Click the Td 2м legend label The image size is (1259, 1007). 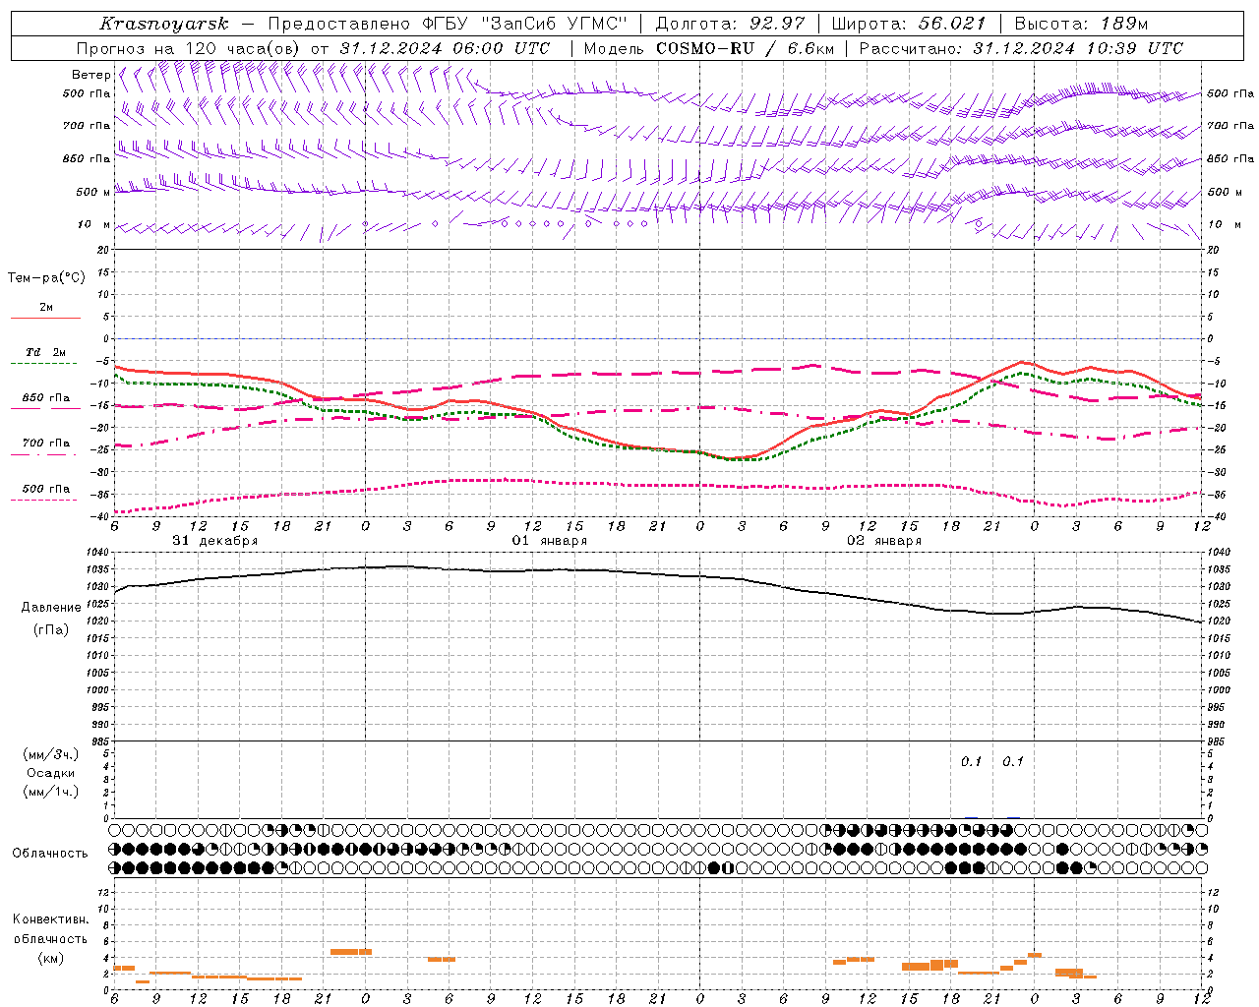(46, 351)
